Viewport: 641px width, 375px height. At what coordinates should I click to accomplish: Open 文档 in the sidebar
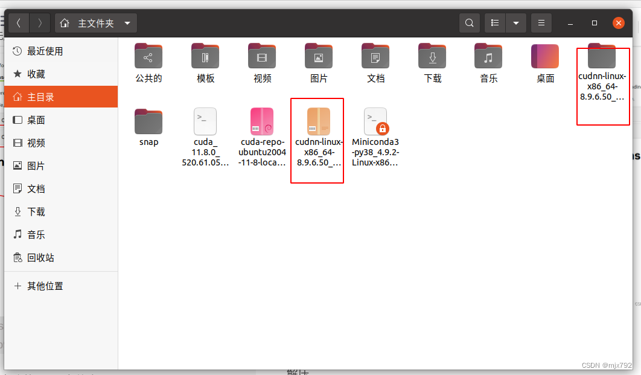tap(62, 188)
